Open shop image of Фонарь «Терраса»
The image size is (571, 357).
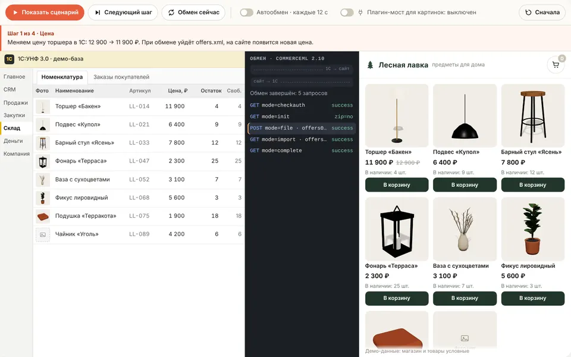(x=397, y=229)
